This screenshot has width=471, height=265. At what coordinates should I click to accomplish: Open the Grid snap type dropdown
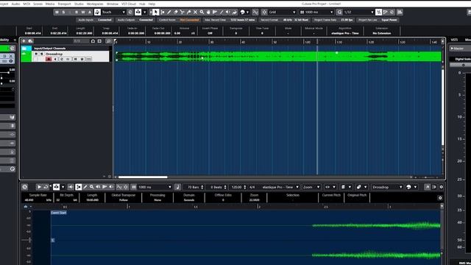282,12
